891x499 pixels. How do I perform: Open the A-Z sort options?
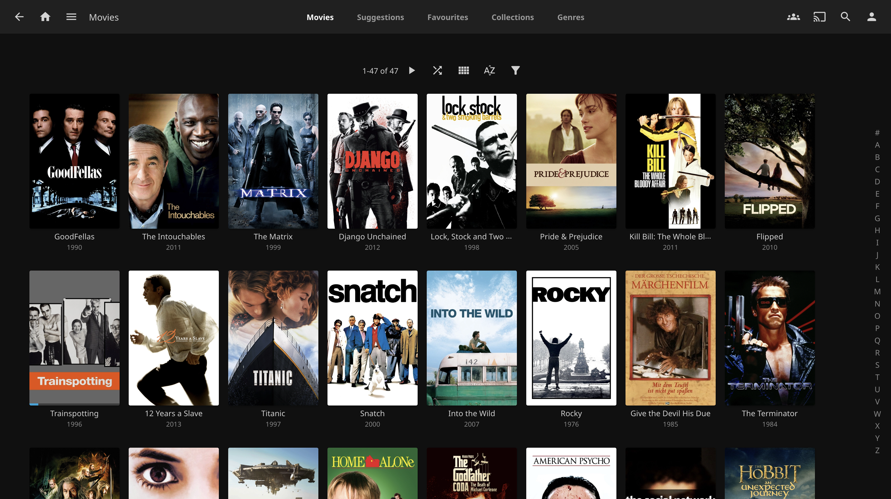pyautogui.click(x=489, y=70)
